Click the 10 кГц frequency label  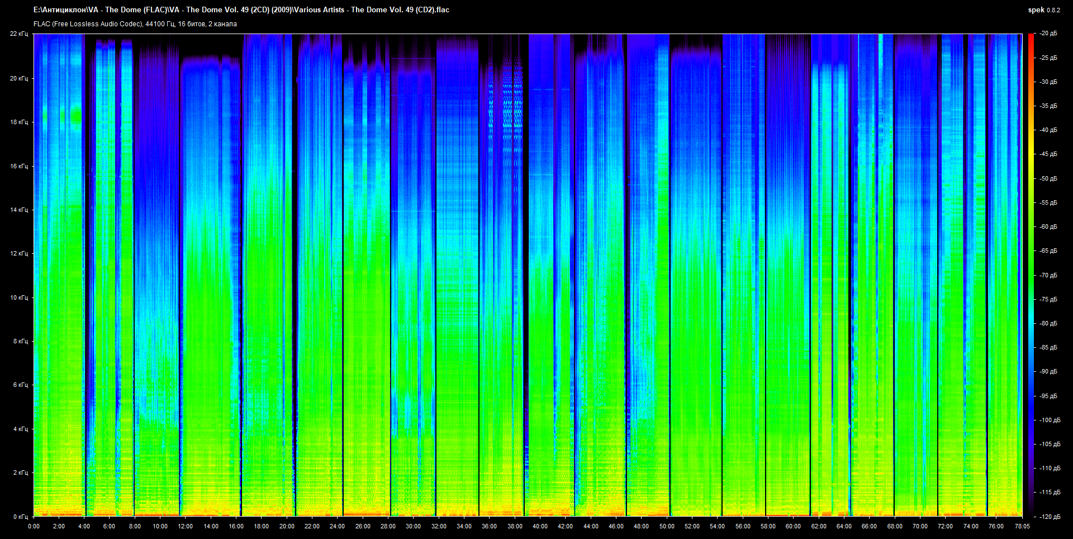[18, 297]
